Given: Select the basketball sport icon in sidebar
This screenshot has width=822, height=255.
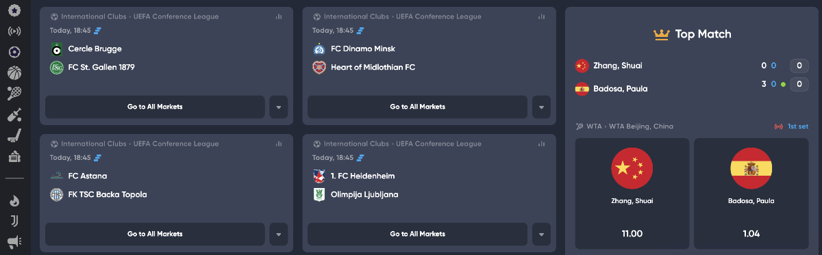Looking at the screenshot, I should [x=14, y=72].
